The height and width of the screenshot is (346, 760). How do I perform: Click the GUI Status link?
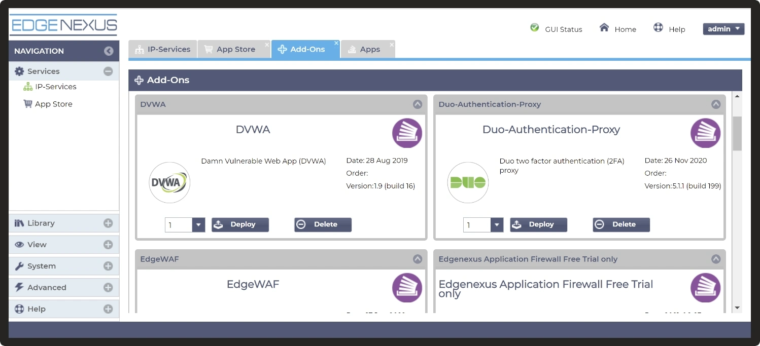pyautogui.click(x=564, y=29)
